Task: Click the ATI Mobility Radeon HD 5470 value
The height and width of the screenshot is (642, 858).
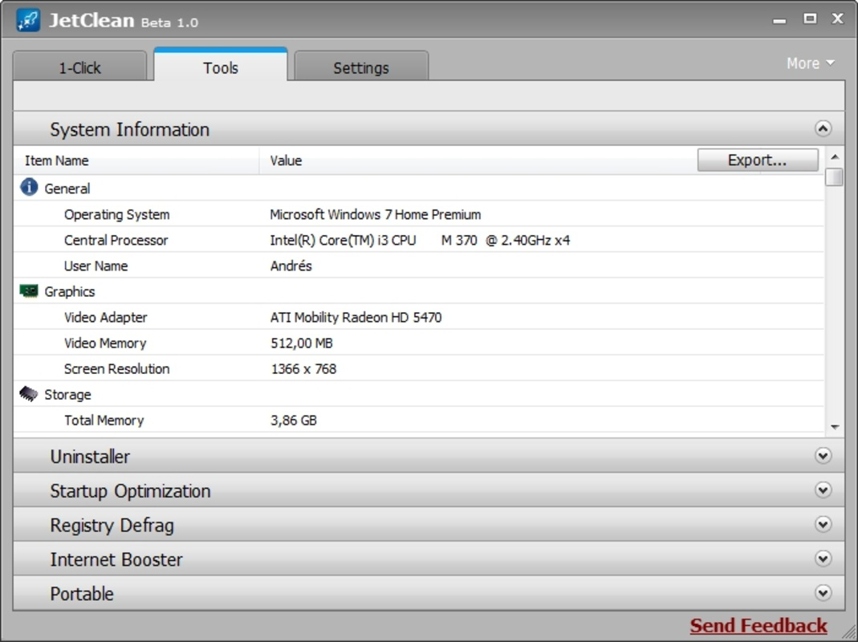Action: pos(356,317)
